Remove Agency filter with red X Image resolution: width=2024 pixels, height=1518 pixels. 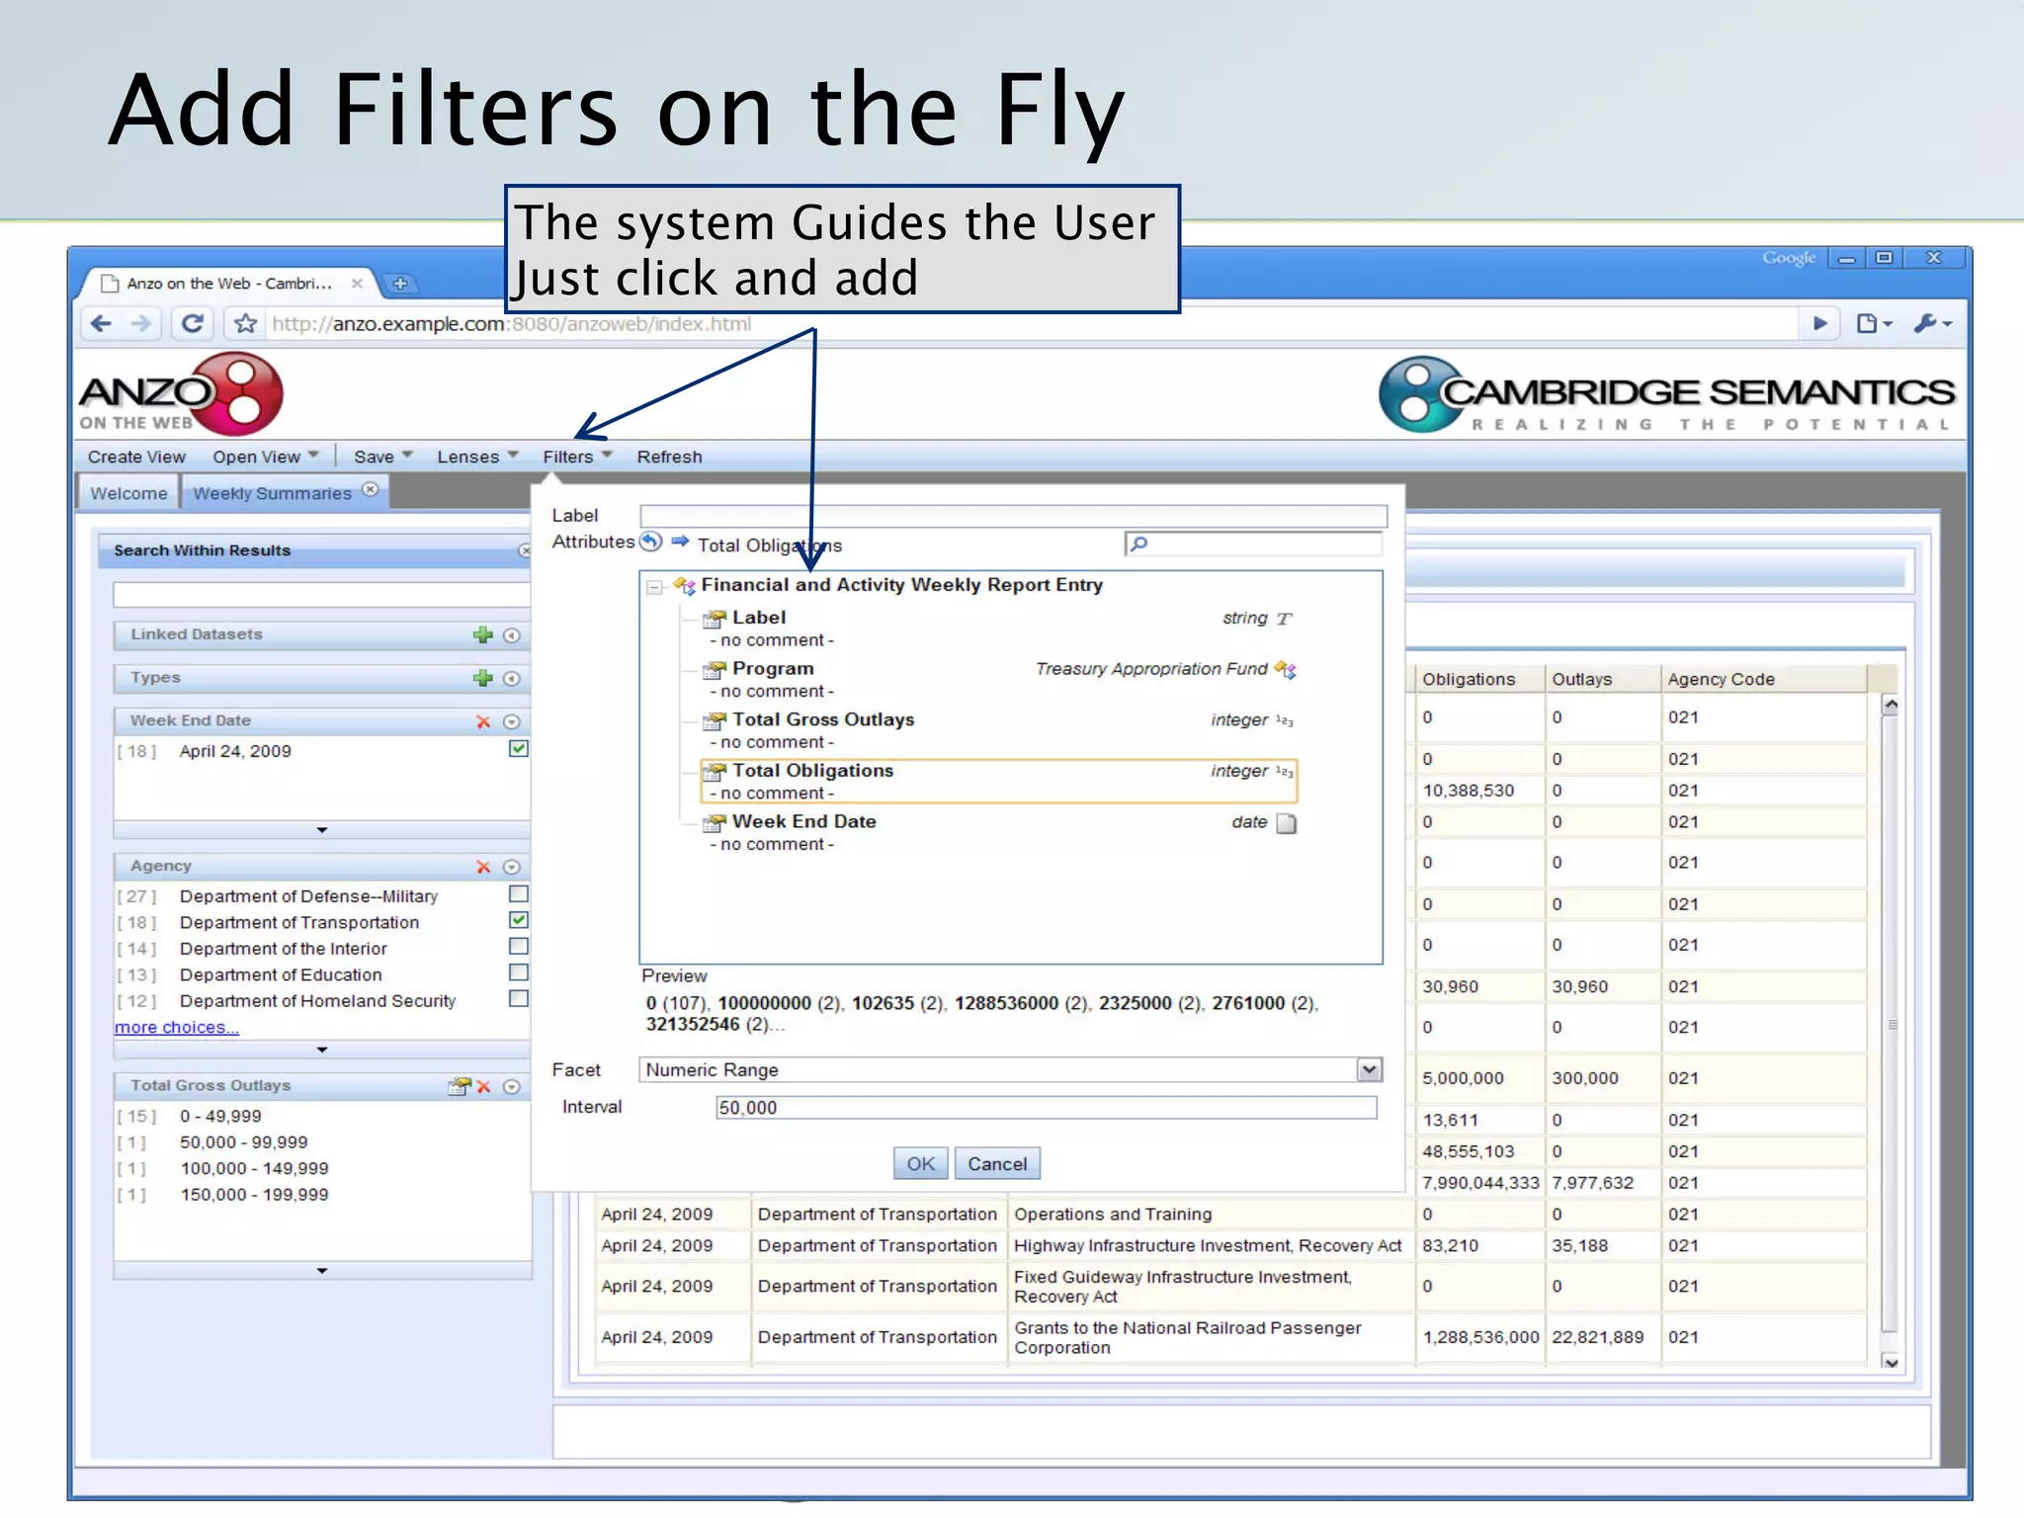pyautogui.click(x=483, y=867)
